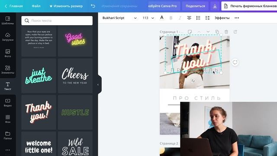Open the Видео video panel
277x156 pixels.
(x=8, y=103)
